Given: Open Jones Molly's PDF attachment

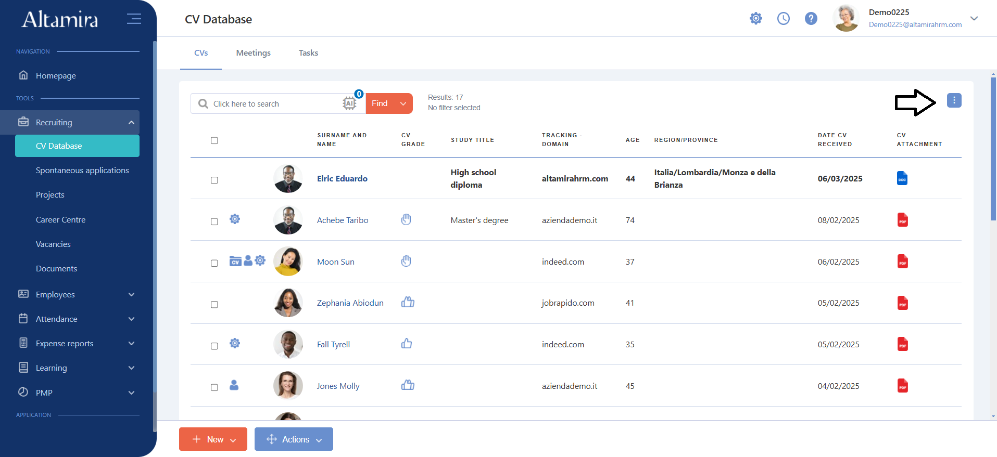Looking at the screenshot, I should point(902,386).
